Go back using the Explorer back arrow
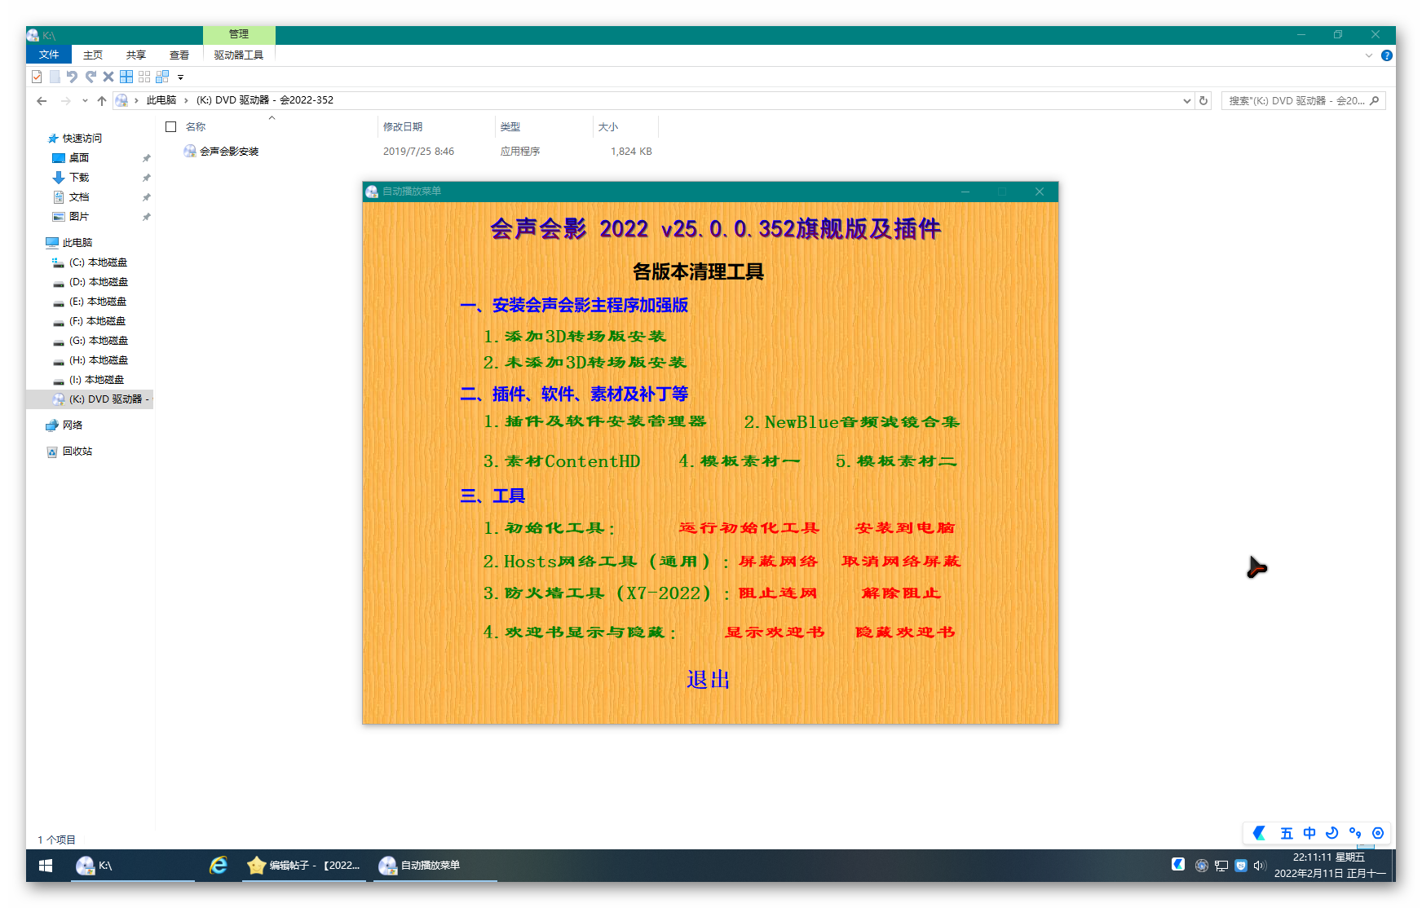The height and width of the screenshot is (908, 1422). coord(42,100)
